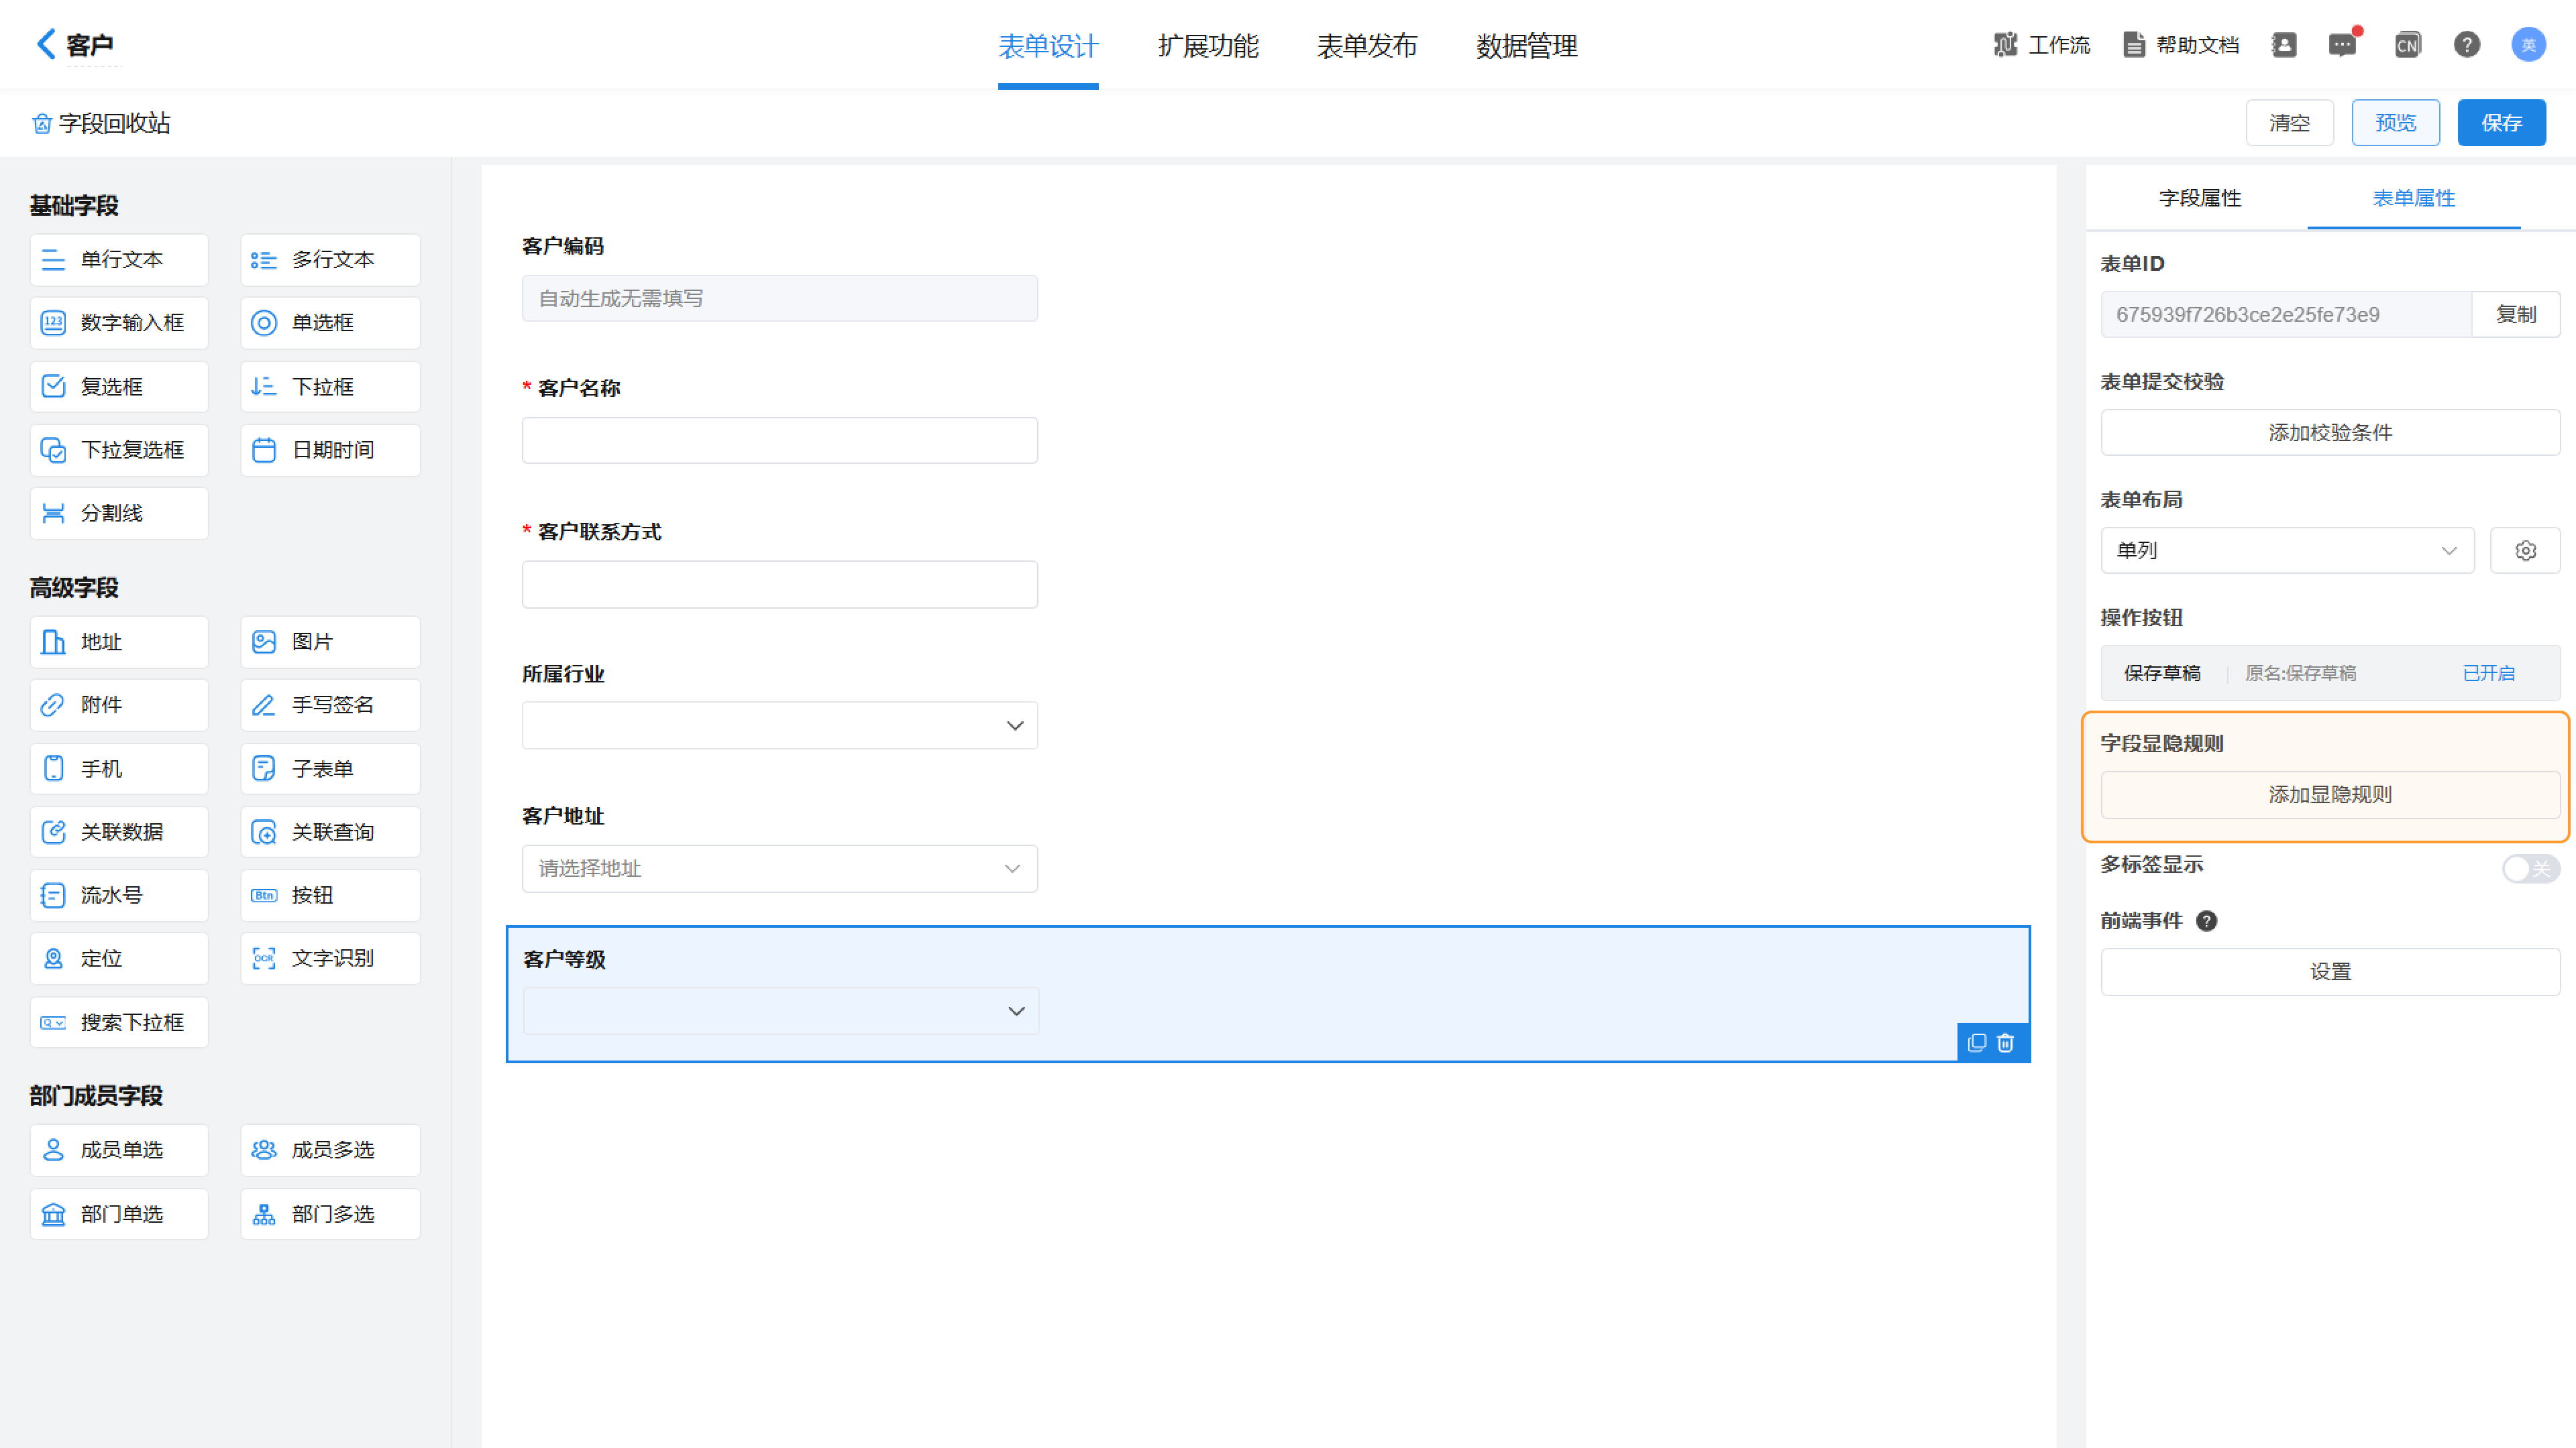This screenshot has height=1448, width=2576.
Task: Select the 定位 location component
Action: 119,959
